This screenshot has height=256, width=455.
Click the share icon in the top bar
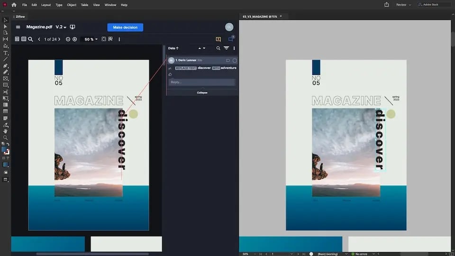click(387, 4)
